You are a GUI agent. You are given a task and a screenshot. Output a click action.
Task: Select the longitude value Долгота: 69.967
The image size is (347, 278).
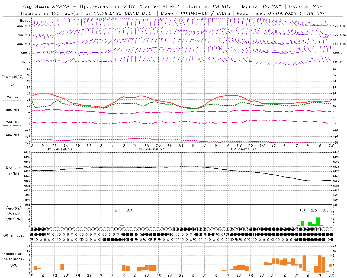(x=209, y=7)
